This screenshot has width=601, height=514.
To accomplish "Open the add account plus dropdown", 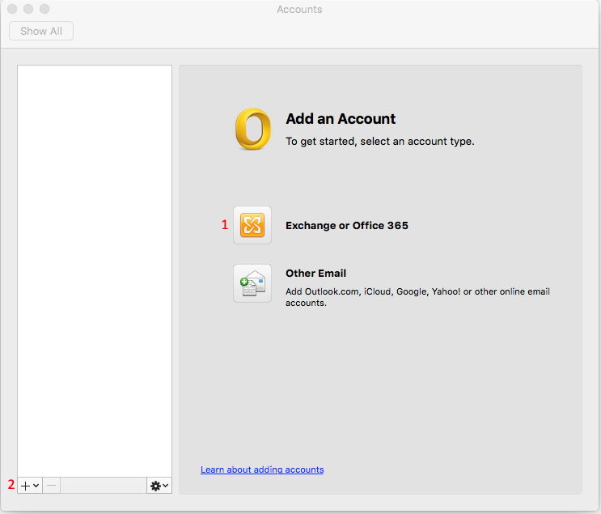I will (30, 486).
